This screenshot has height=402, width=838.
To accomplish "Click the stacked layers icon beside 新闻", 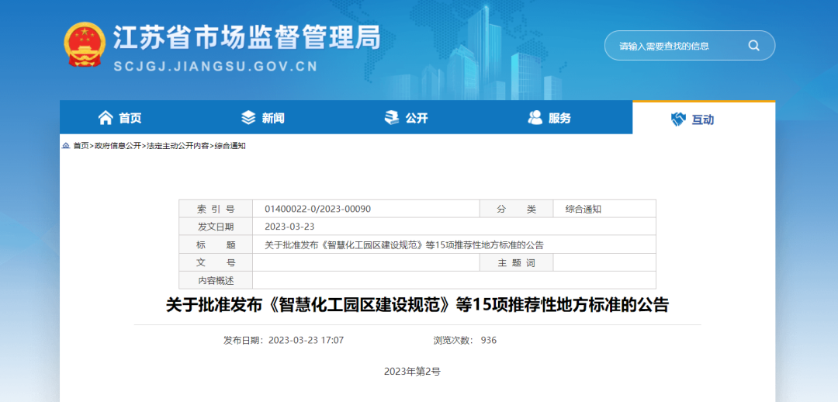I will [x=248, y=118].
